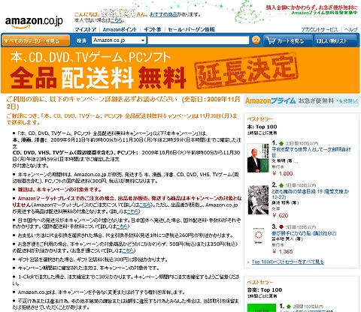Open the ほしい物リスト wish list button
361x312 pixels.
click(335, 40)
